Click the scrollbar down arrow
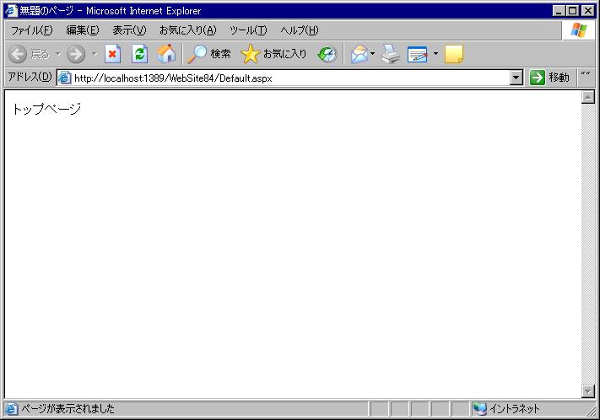This screenshot has width=600, height=420. [587, 391]
